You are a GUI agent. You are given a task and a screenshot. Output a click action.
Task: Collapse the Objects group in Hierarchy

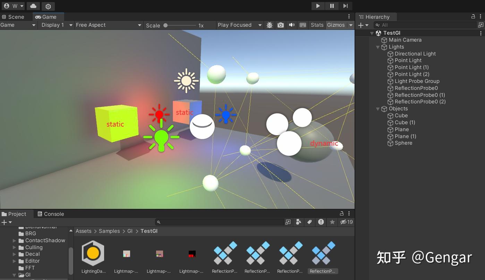click(378, 109)
